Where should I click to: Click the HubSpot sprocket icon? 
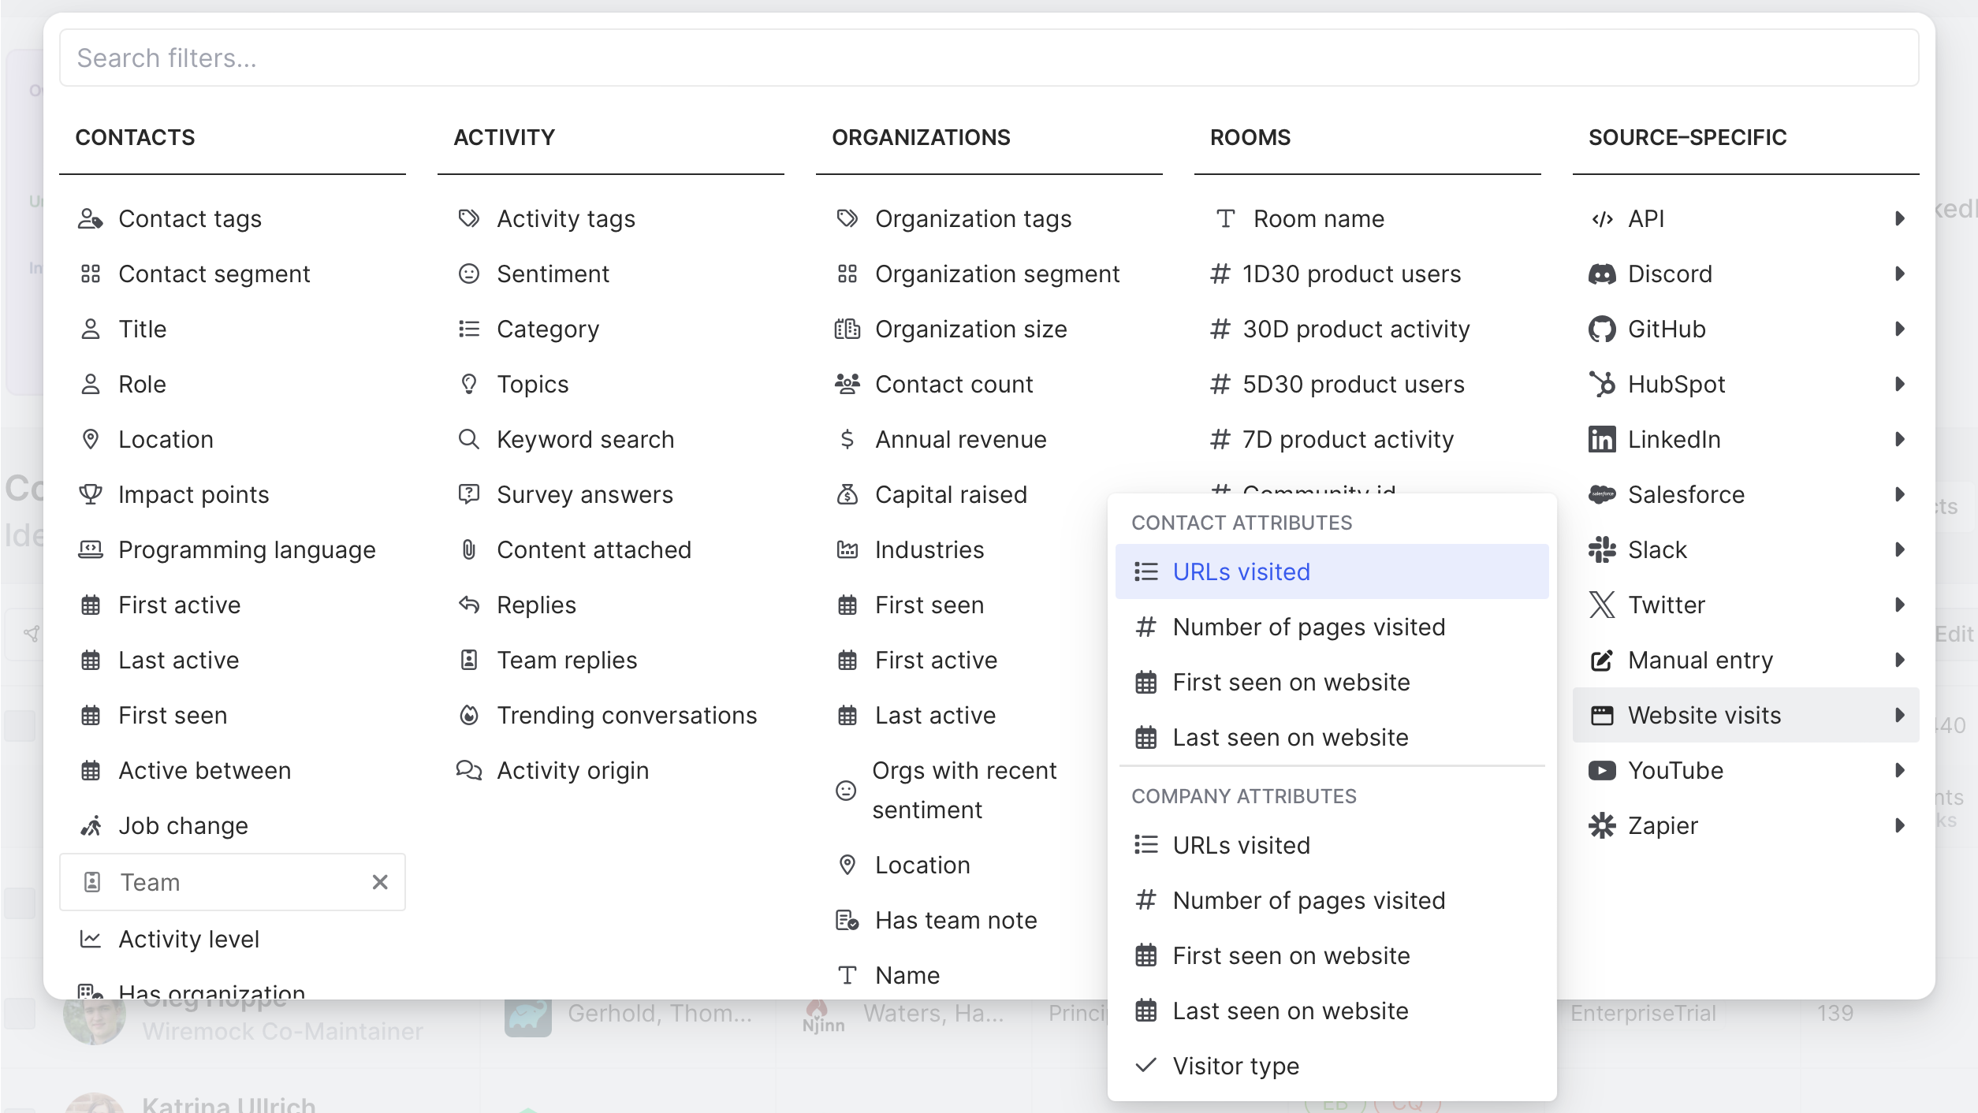(x=1601, y=385)
